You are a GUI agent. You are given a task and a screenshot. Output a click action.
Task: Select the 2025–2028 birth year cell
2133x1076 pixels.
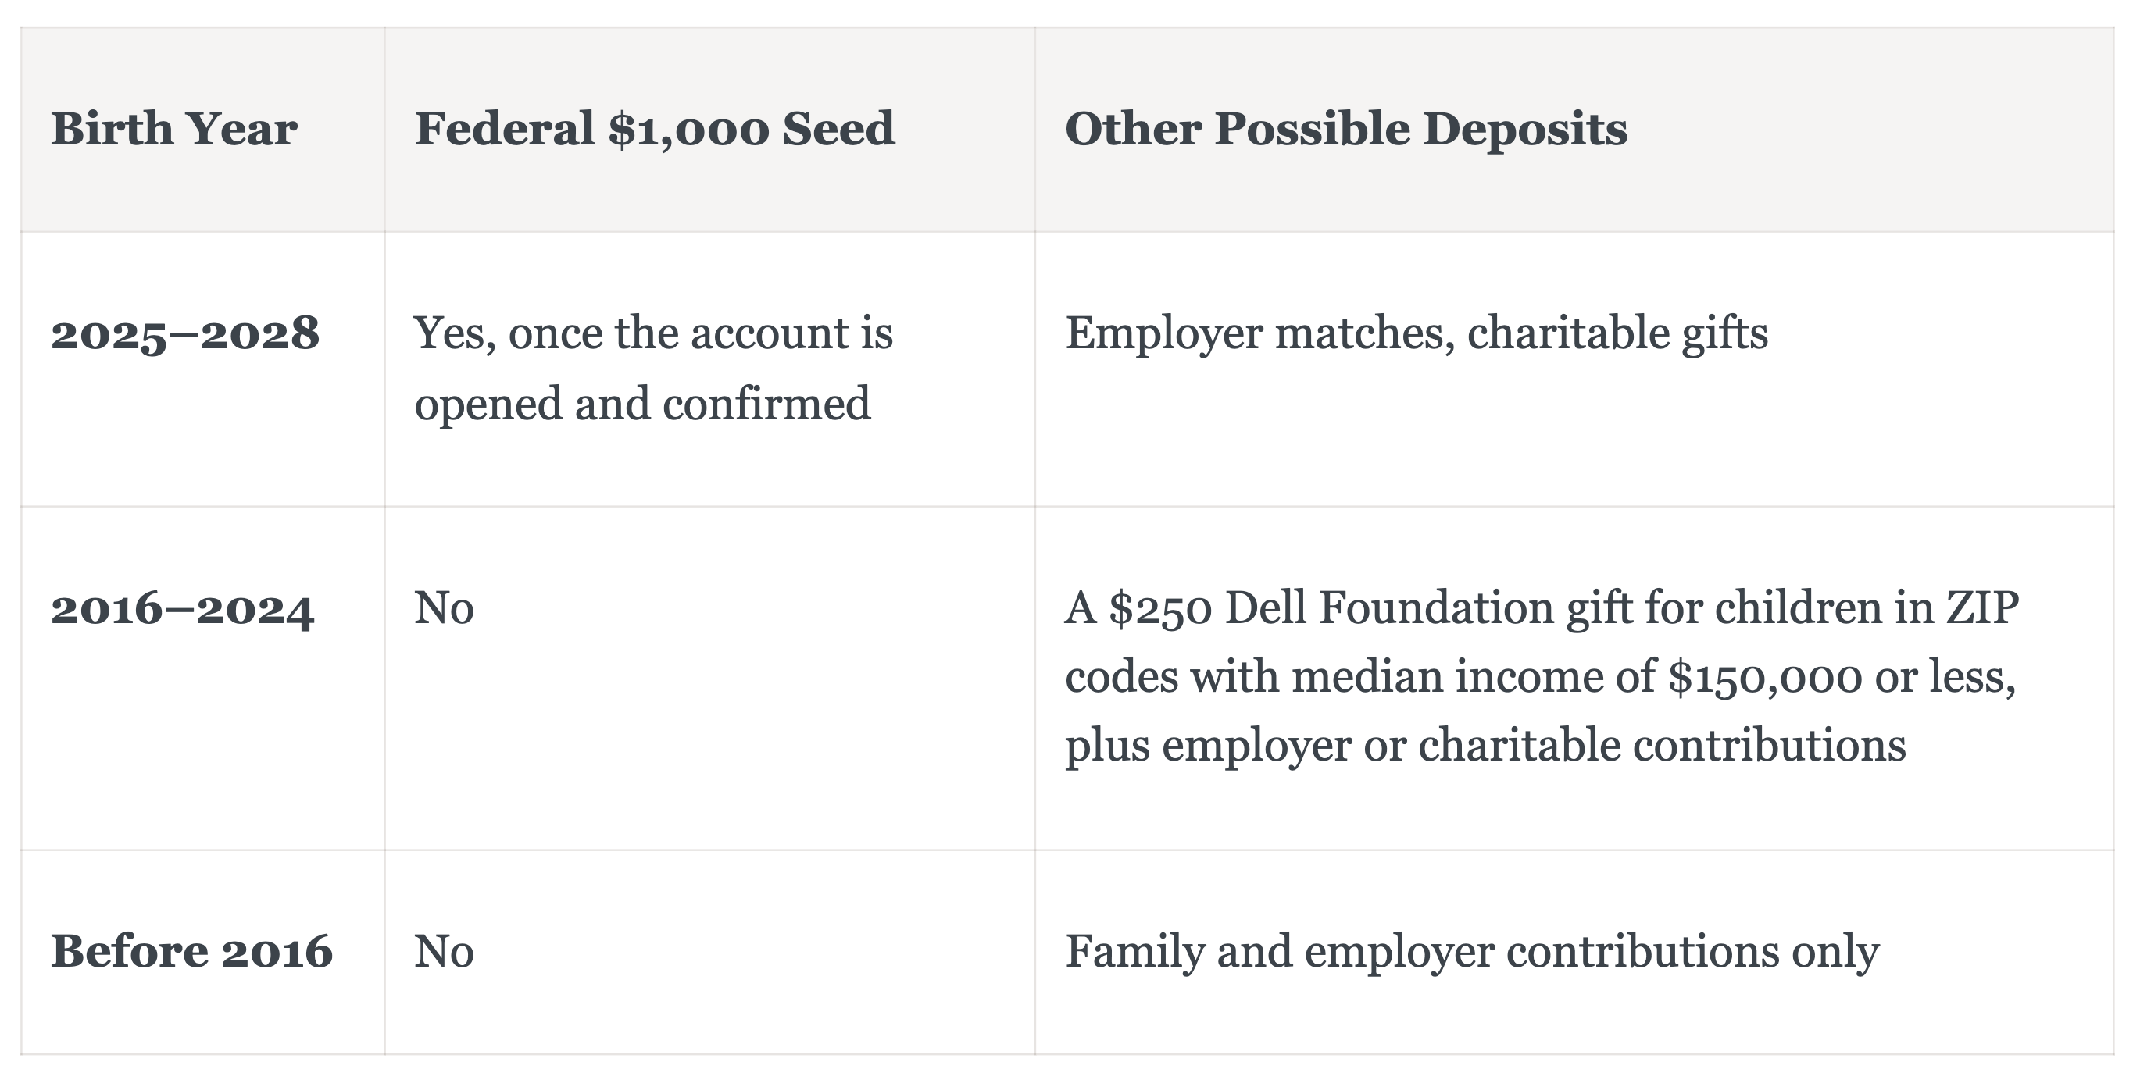pos(184,333)
